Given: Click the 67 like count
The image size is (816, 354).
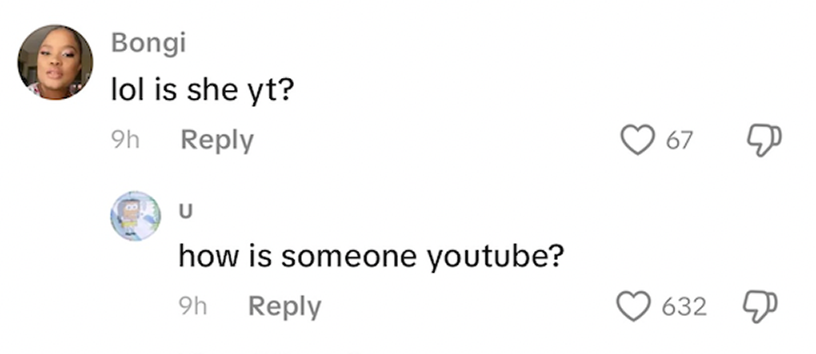Looking at the screenshot, I should tap(680, 140).
